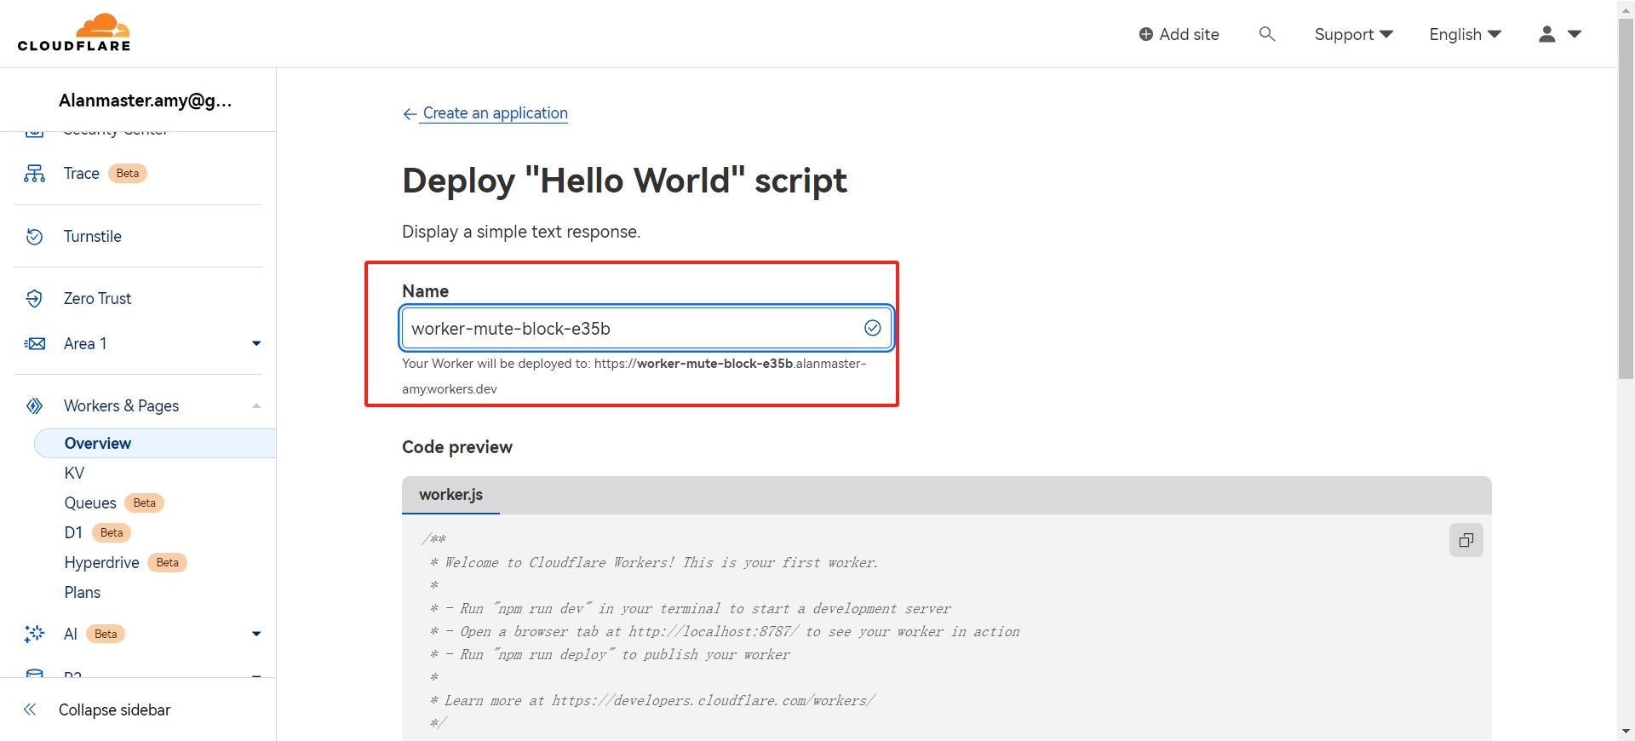Open the user account profile menu
This screenshot has height=741, width=1635.
point(1559,34)
